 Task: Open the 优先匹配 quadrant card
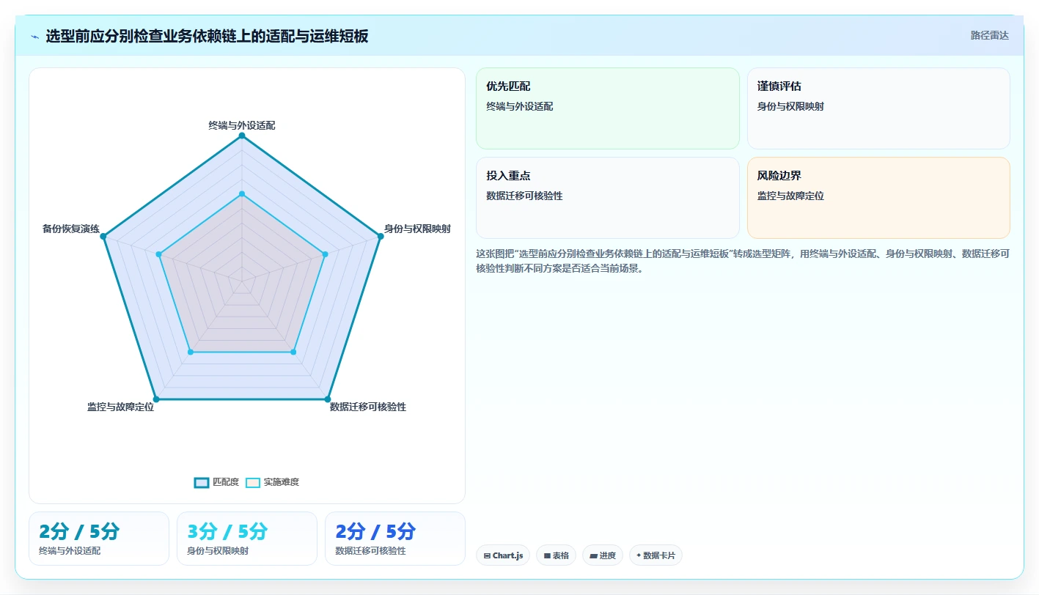[608, 108]
